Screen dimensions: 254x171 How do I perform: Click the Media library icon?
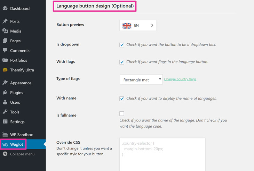pyautogui.click(x=5, y=31)
